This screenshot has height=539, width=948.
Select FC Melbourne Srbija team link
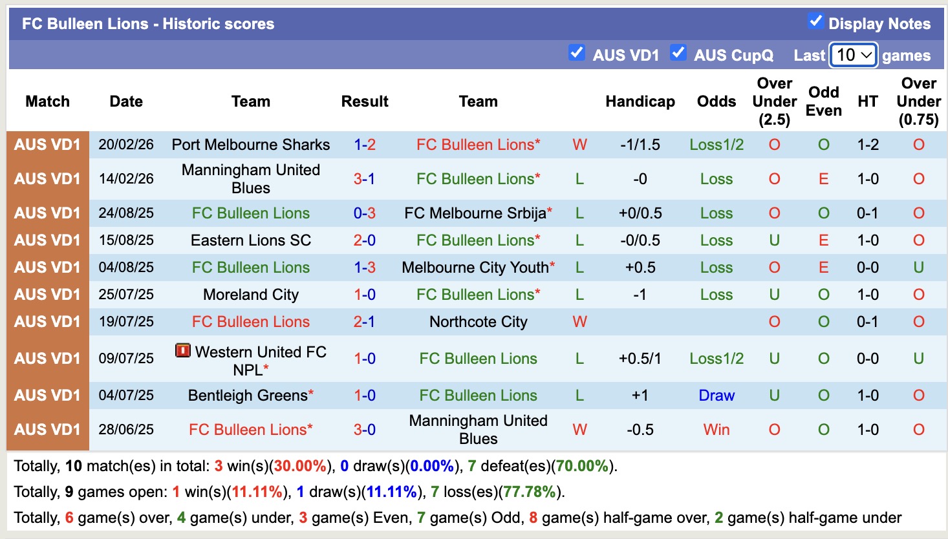point(475,213)
